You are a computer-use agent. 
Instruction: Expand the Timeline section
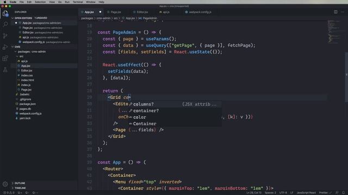coord(13,188)
